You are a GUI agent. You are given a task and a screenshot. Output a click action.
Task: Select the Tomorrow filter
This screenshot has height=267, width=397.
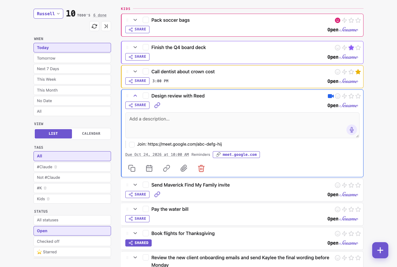point(72,58)
